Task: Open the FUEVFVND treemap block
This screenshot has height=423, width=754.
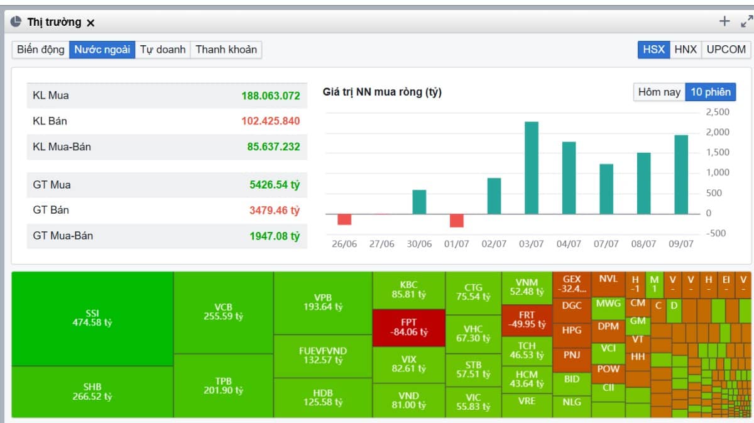Action: pos(322,355)
